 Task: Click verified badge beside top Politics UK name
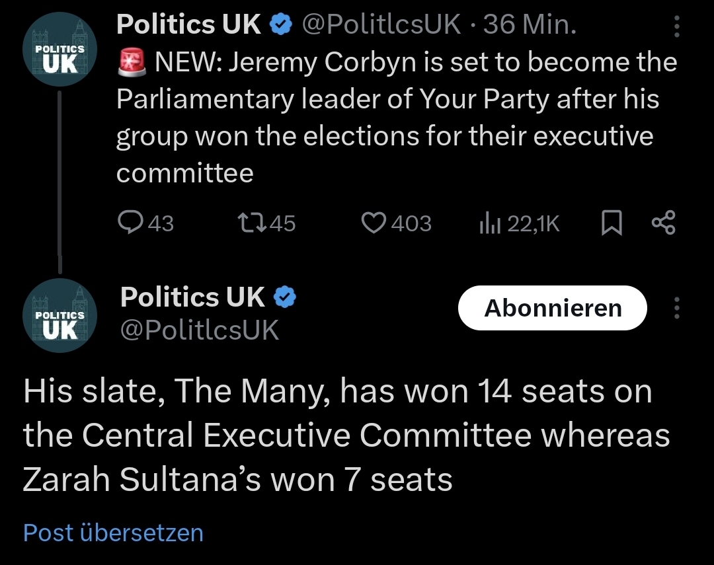pos(282,24)
